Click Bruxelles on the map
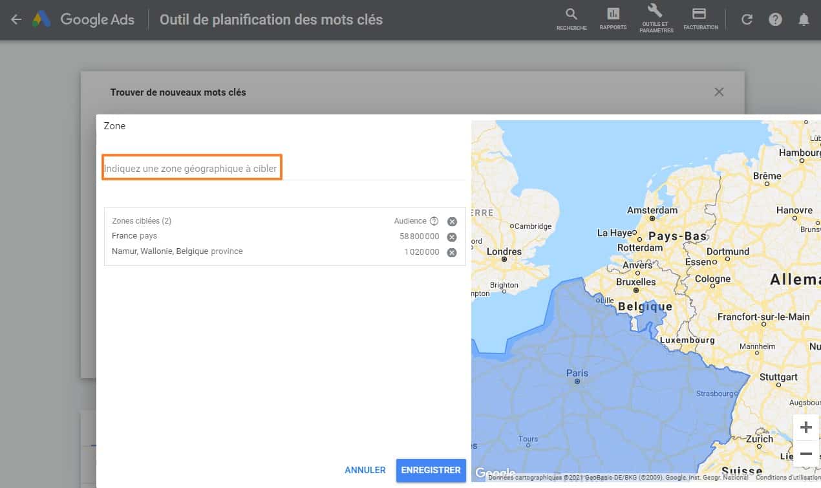The image size is (821, 488). pyautogui.click(x=636, y=282)
